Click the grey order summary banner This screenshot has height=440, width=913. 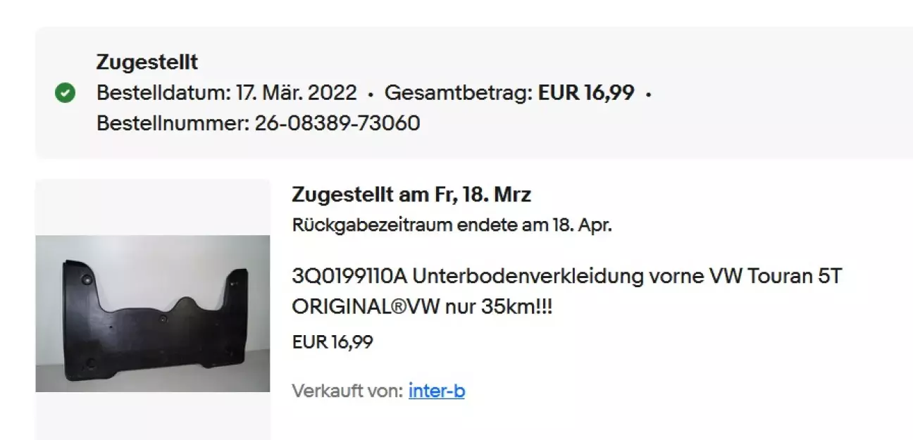(x=474, y=93)
